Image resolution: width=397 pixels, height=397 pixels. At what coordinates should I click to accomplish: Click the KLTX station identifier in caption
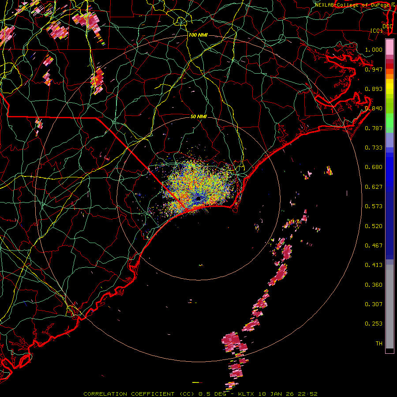pos(247,394)
